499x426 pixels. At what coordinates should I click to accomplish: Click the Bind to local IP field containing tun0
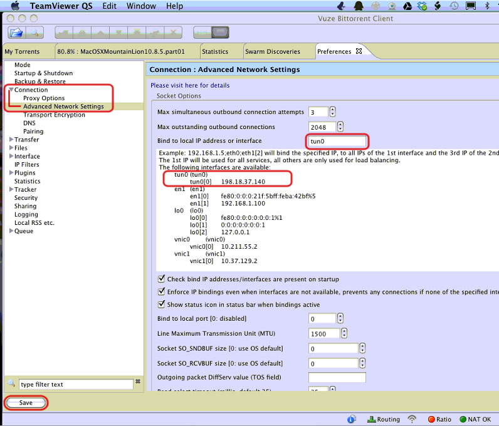coord(337,141)
